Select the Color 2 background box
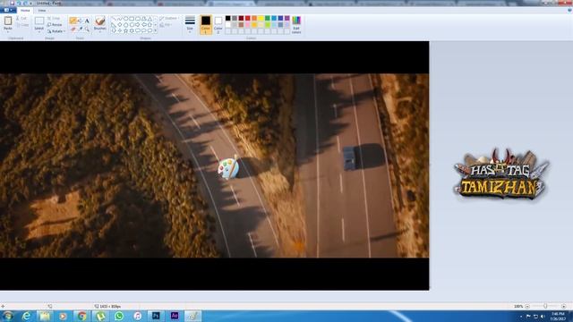 pyautogui.click(x=218, y=24)
